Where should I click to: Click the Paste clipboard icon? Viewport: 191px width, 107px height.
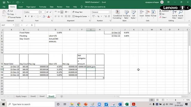(4, 12)
